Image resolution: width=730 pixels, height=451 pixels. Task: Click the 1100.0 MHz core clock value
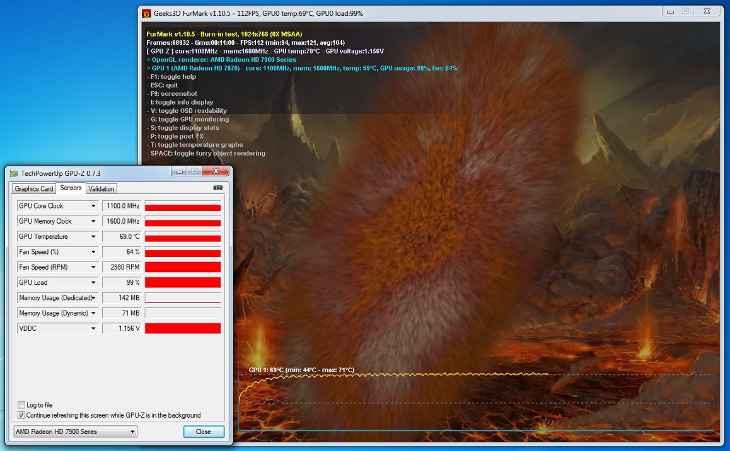[x=122, y=205]
